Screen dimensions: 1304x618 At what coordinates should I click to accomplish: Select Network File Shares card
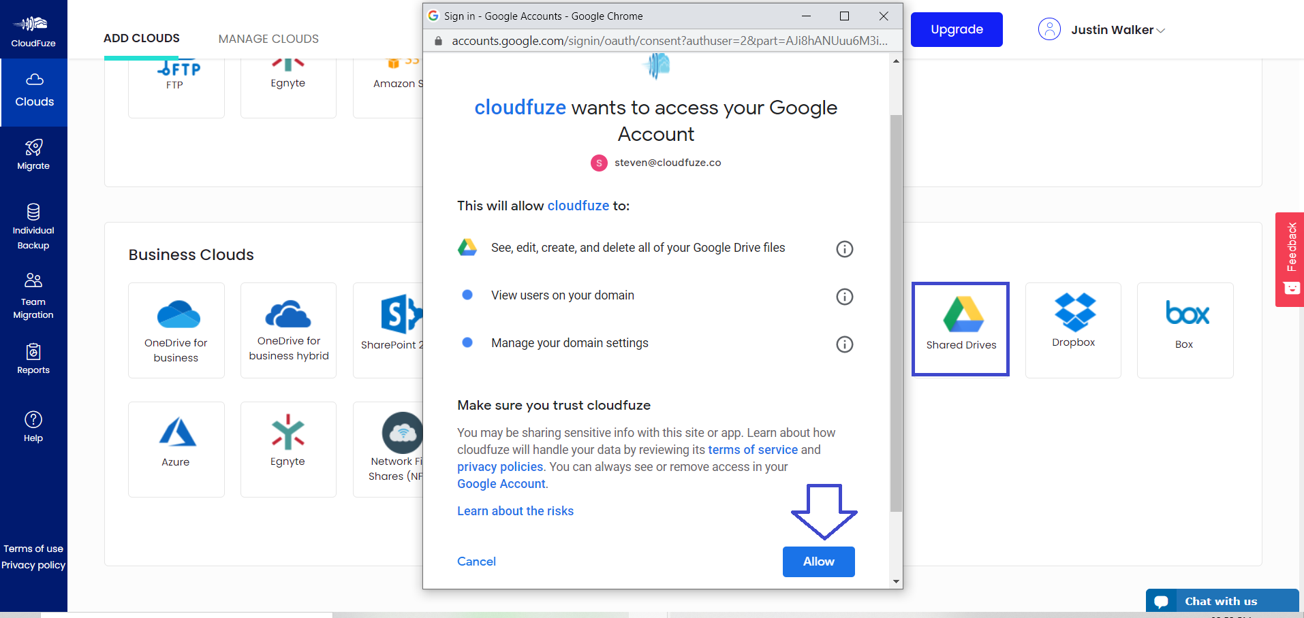tap(388, 449)
